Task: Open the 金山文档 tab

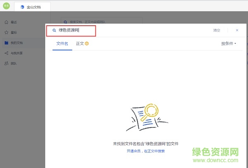Action: click(32, 7)
